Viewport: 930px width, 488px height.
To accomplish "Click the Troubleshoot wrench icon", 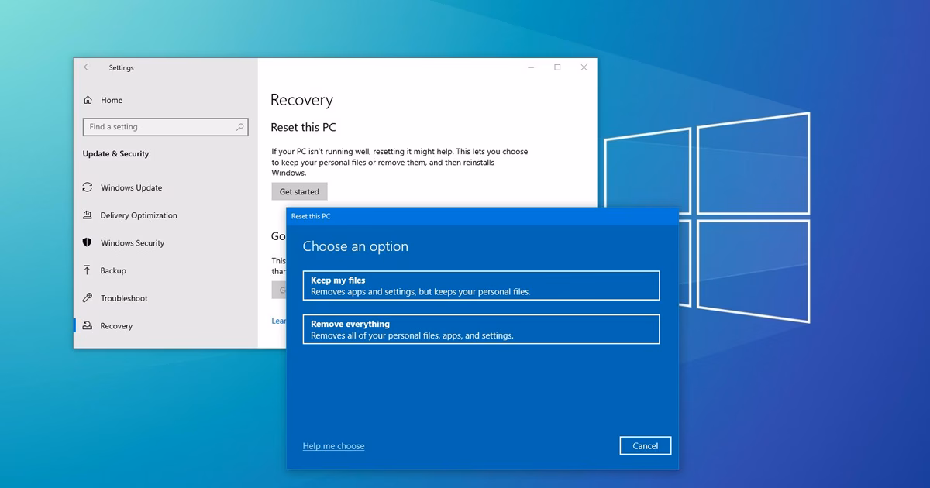I will (x=88, y=298).
